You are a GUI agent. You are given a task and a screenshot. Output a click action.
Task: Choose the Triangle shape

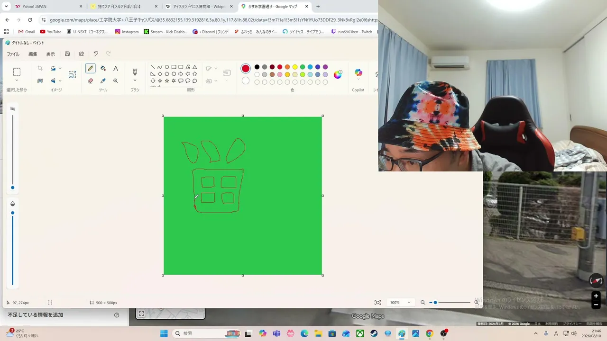tap(195, 67)
